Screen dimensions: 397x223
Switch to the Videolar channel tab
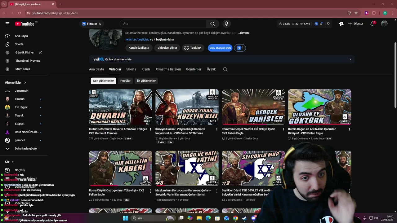click(115, 69)
